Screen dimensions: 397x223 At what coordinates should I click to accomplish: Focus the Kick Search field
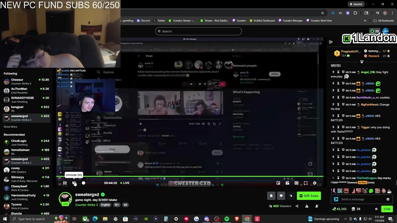[x=198, y=31]
